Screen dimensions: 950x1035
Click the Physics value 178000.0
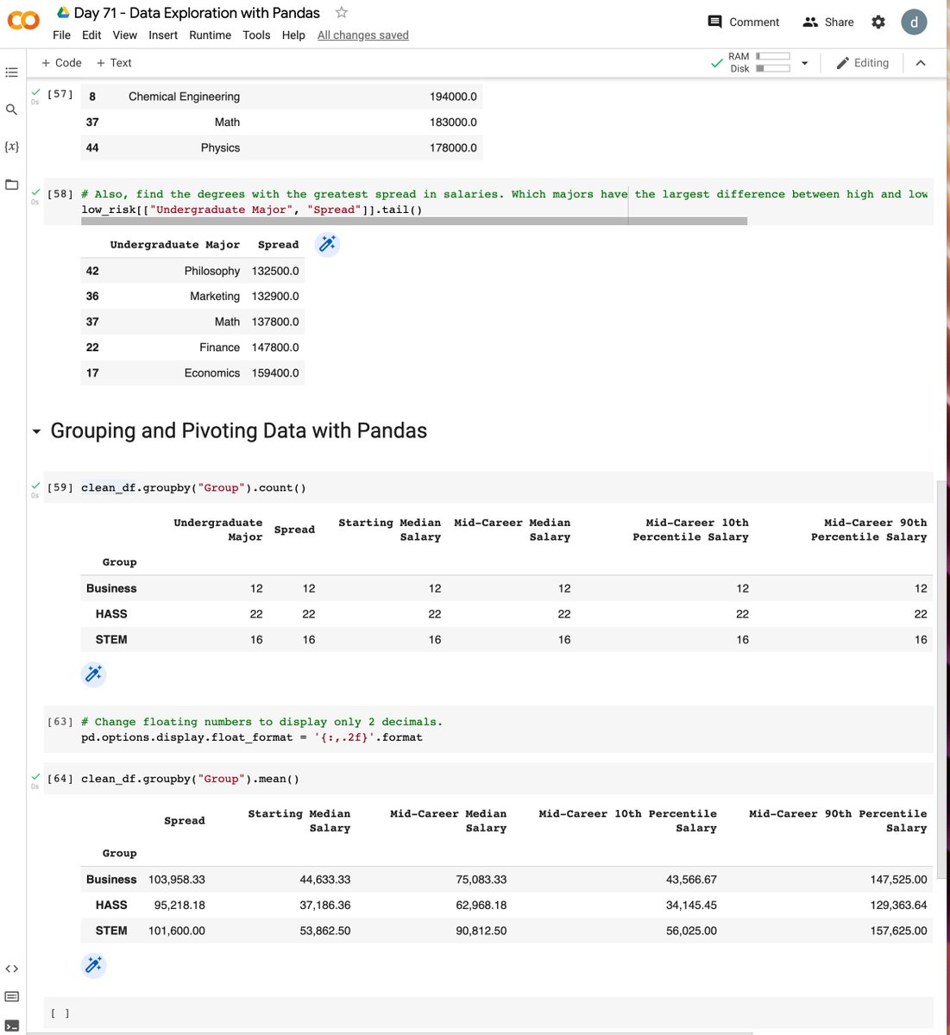tap(453, 147)
